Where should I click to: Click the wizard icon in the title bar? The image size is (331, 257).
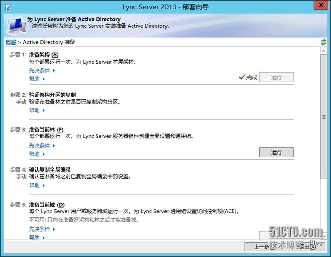tap(8, 7)
